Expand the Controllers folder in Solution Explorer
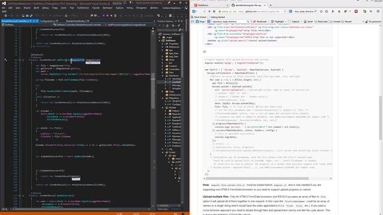 tap(163, 69)
